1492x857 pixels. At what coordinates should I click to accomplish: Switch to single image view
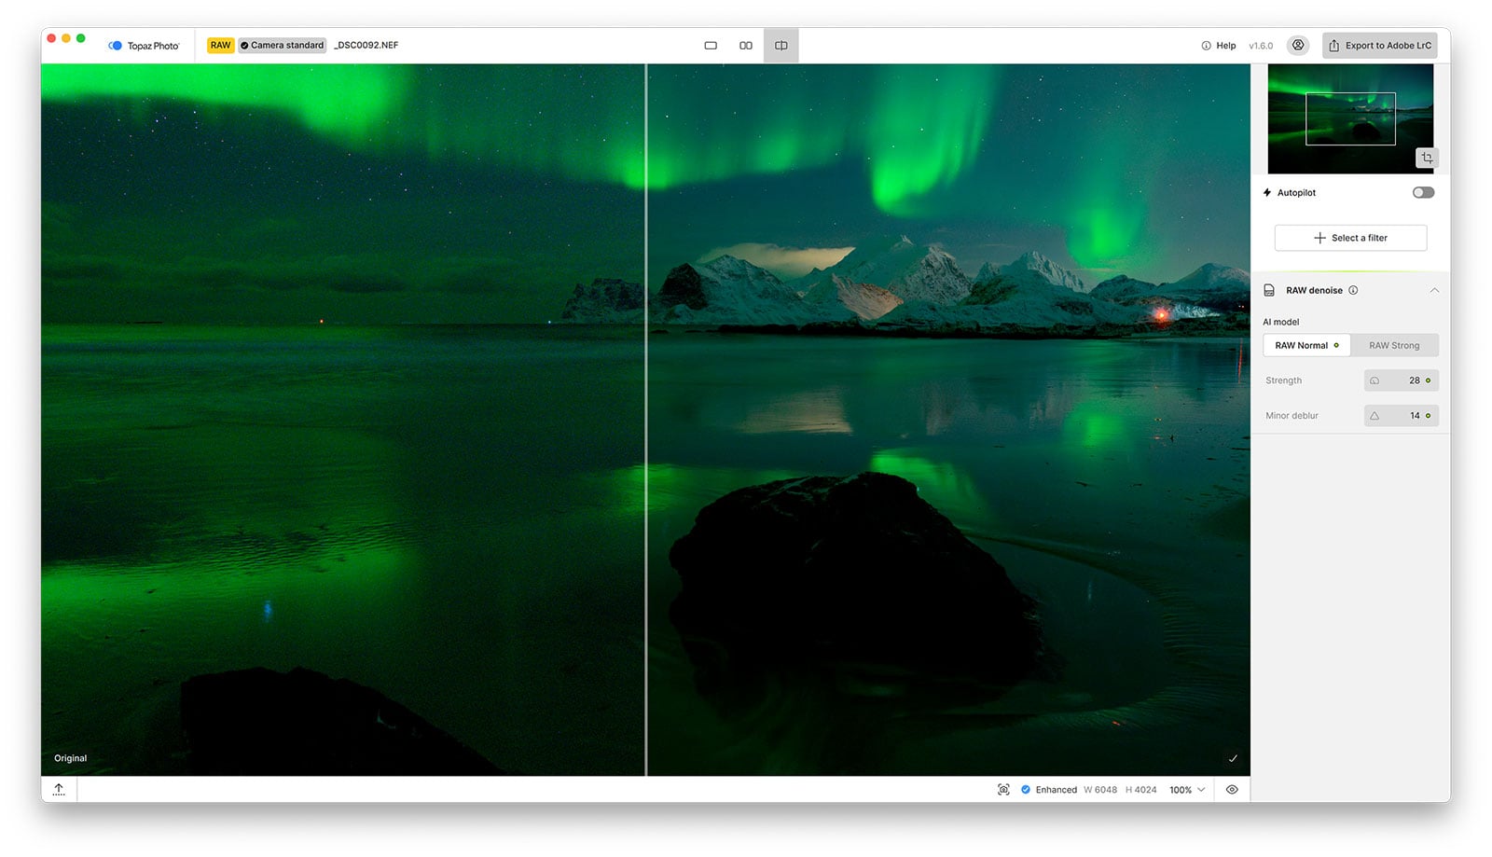(711, 46)
